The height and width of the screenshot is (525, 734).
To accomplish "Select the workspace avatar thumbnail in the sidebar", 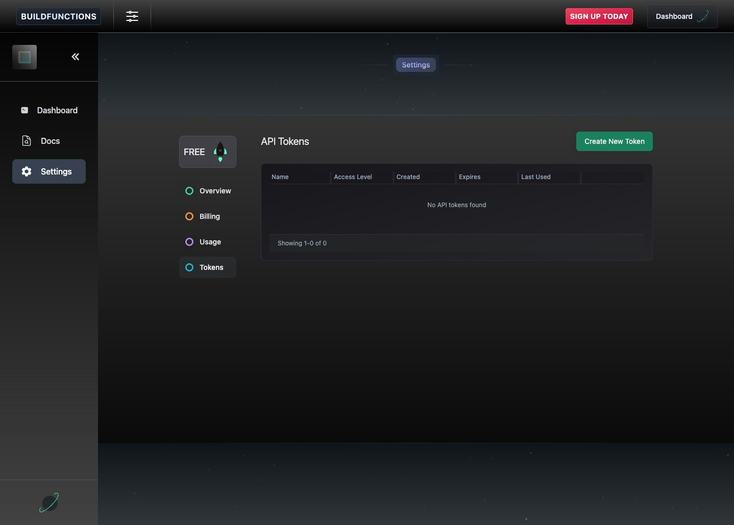I will 25,57.
